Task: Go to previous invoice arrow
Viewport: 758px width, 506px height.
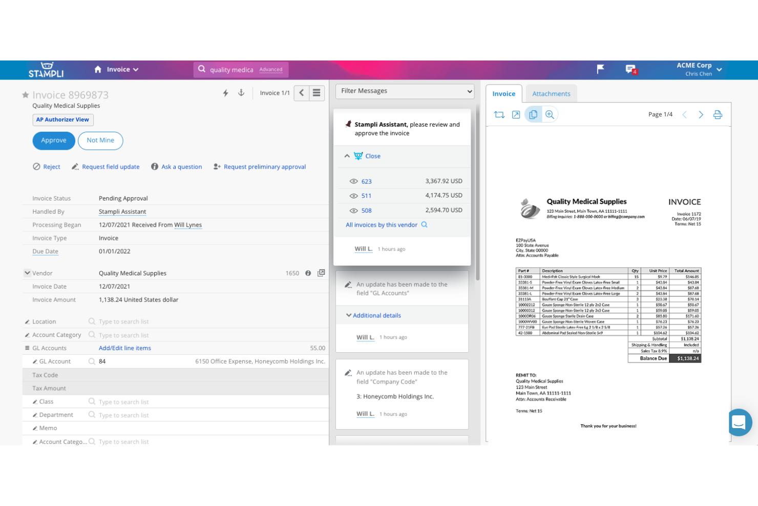Action: pyautogui.click(x=302, y=93)
